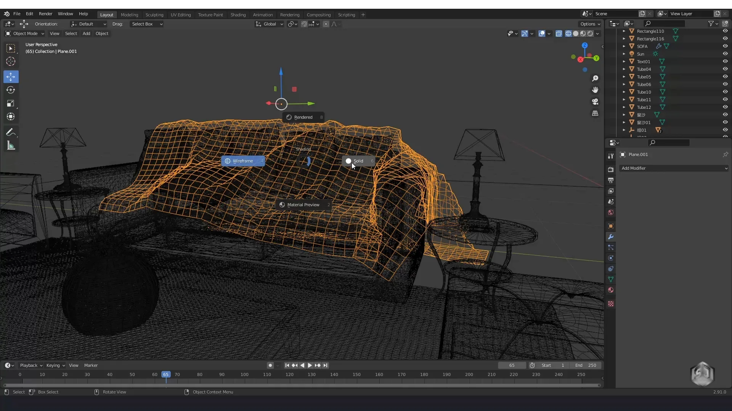Select the Measure ruler tool

pos(11,146)
